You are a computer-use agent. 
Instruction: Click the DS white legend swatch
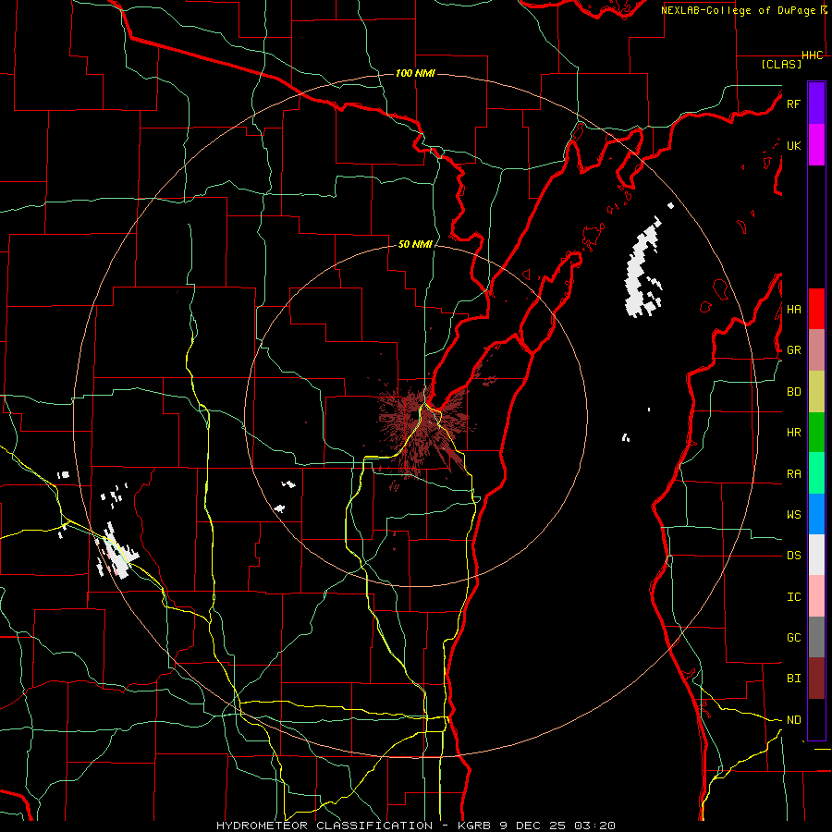pos(816,555)
